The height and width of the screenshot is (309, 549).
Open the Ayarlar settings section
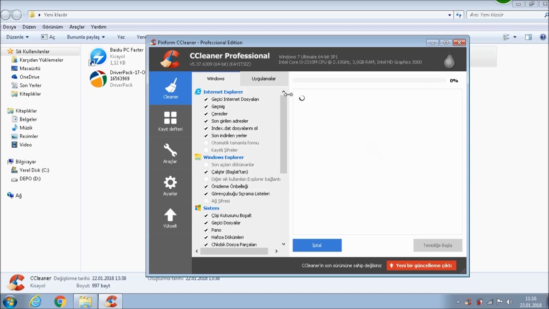click(x=170, y=185)
